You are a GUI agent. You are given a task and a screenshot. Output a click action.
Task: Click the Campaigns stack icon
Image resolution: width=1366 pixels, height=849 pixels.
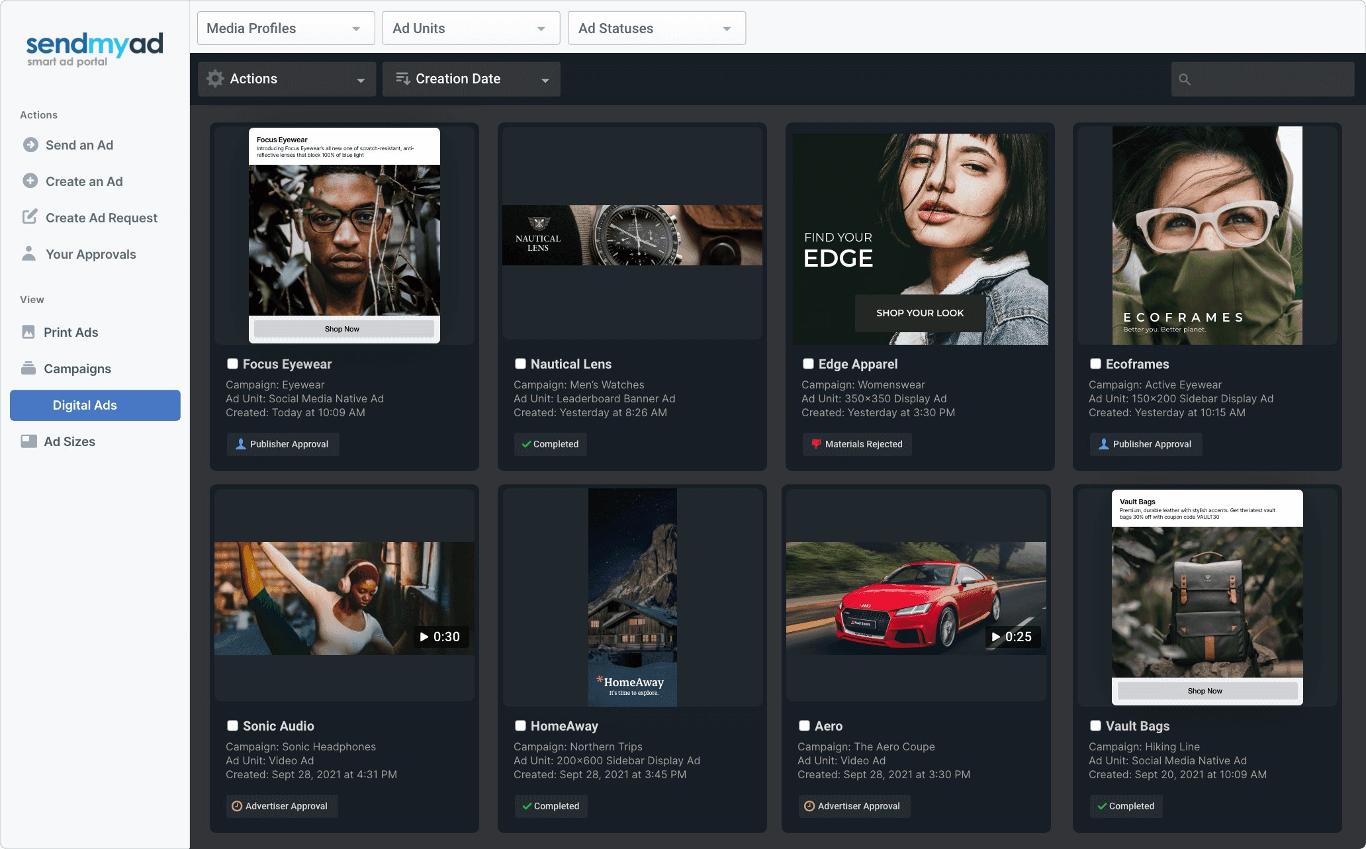[28, 369]
